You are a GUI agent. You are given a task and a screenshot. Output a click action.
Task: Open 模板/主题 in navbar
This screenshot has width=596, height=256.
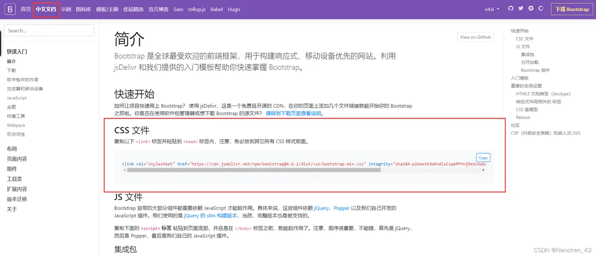[x=107, y=9]
